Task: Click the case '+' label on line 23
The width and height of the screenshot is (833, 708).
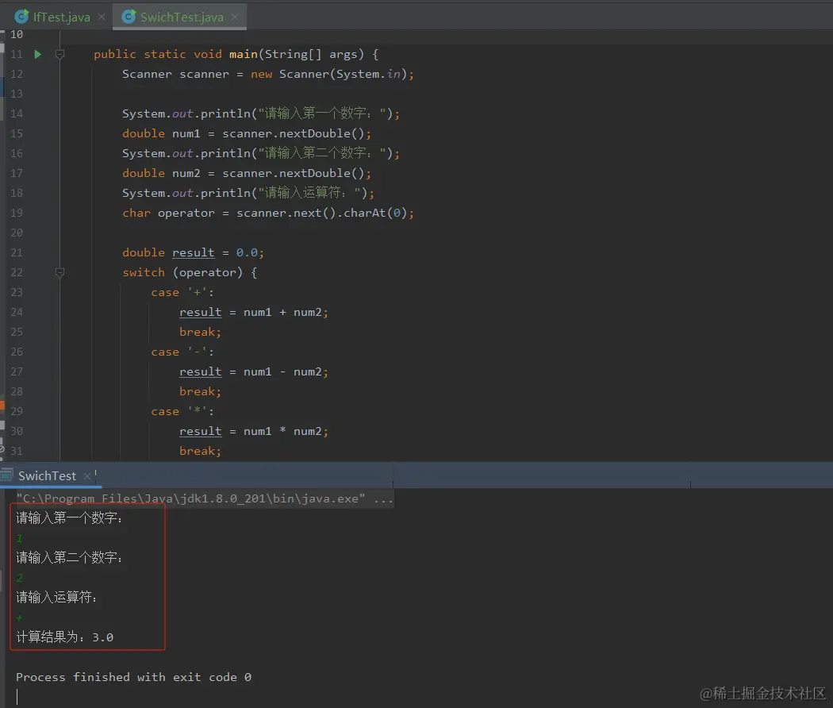Action: [182, 293]
